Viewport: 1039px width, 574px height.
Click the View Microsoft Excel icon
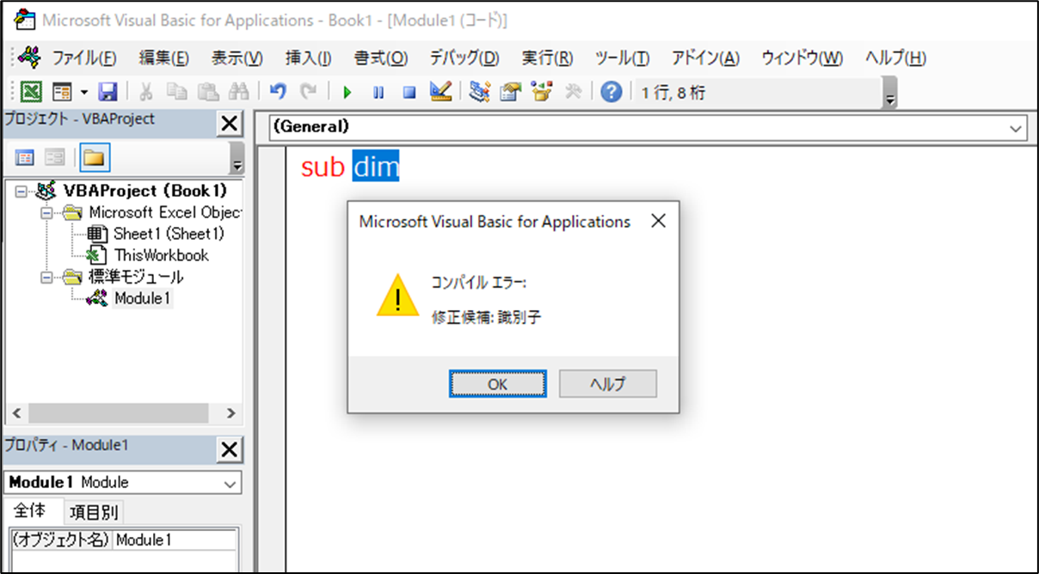point(32,92)
